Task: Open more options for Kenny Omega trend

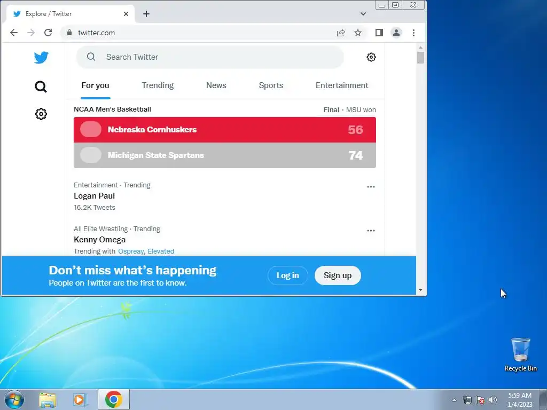Action: pyautogui.click(x=371, y=231)
